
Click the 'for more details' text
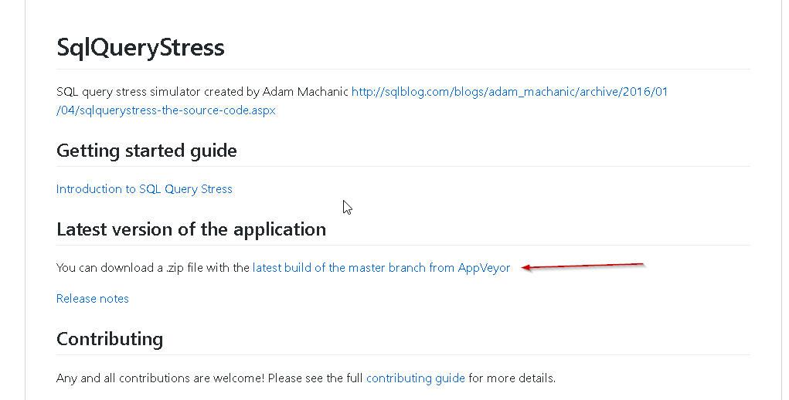point(511,378)
